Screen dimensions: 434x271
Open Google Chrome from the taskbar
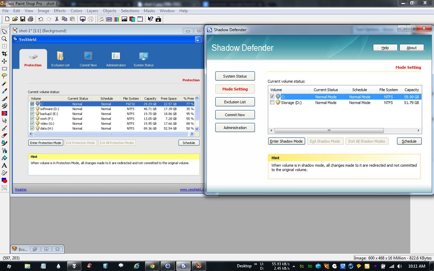pos(152,266)
